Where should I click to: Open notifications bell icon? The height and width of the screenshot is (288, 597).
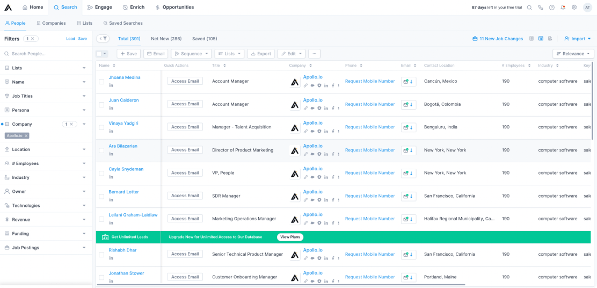563,7
